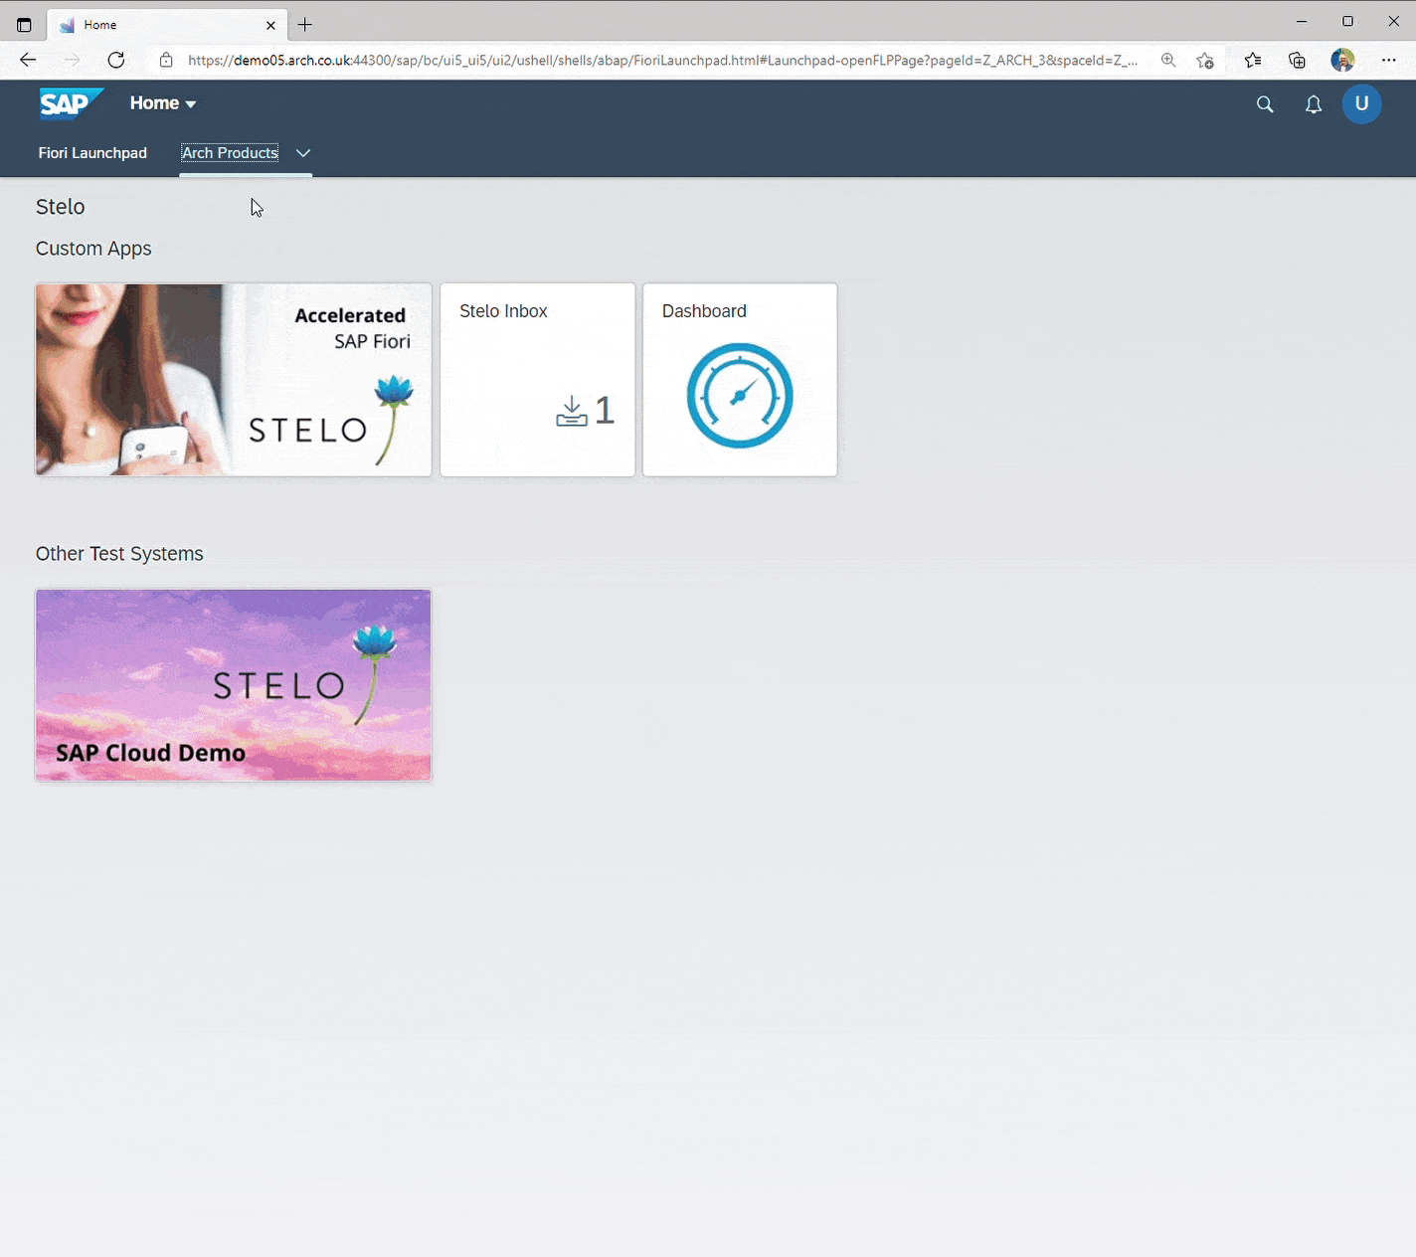Viewport: 1416px width, 1257px height.
Task: Click the browser Forward arrow
Action: (x=72, y=60)
